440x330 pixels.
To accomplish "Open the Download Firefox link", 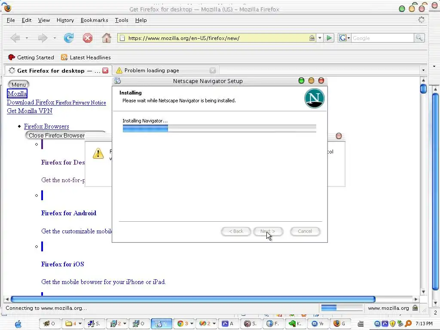I will (x=31, y=102).
